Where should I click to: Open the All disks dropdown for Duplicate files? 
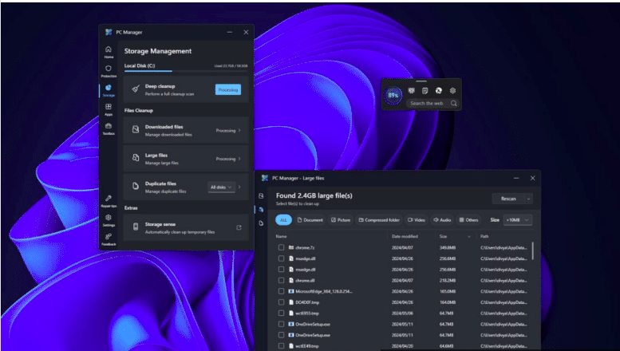click(x=223, y=187)
